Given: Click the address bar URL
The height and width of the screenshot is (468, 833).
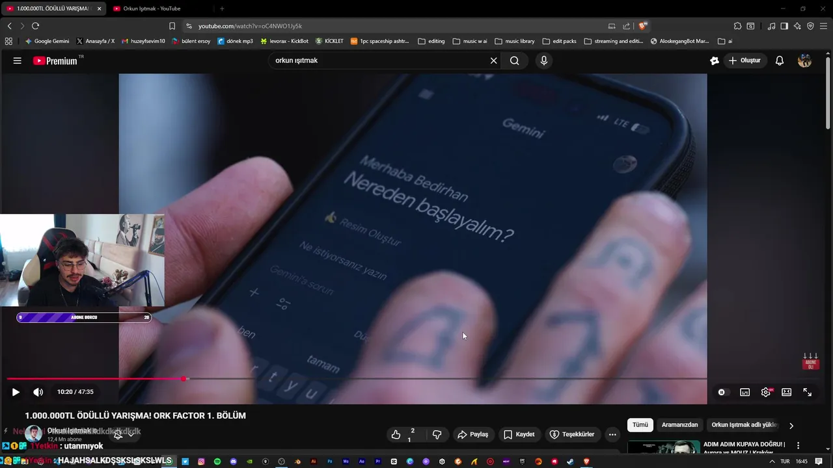Looking at the screenshot, I should [251, 26].
